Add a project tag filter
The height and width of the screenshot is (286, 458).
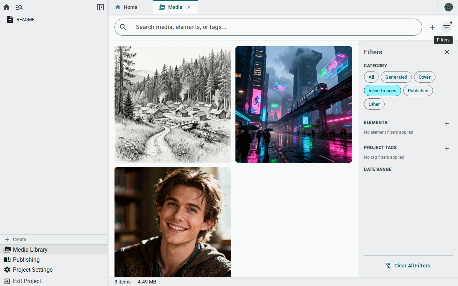click(447, 149)
